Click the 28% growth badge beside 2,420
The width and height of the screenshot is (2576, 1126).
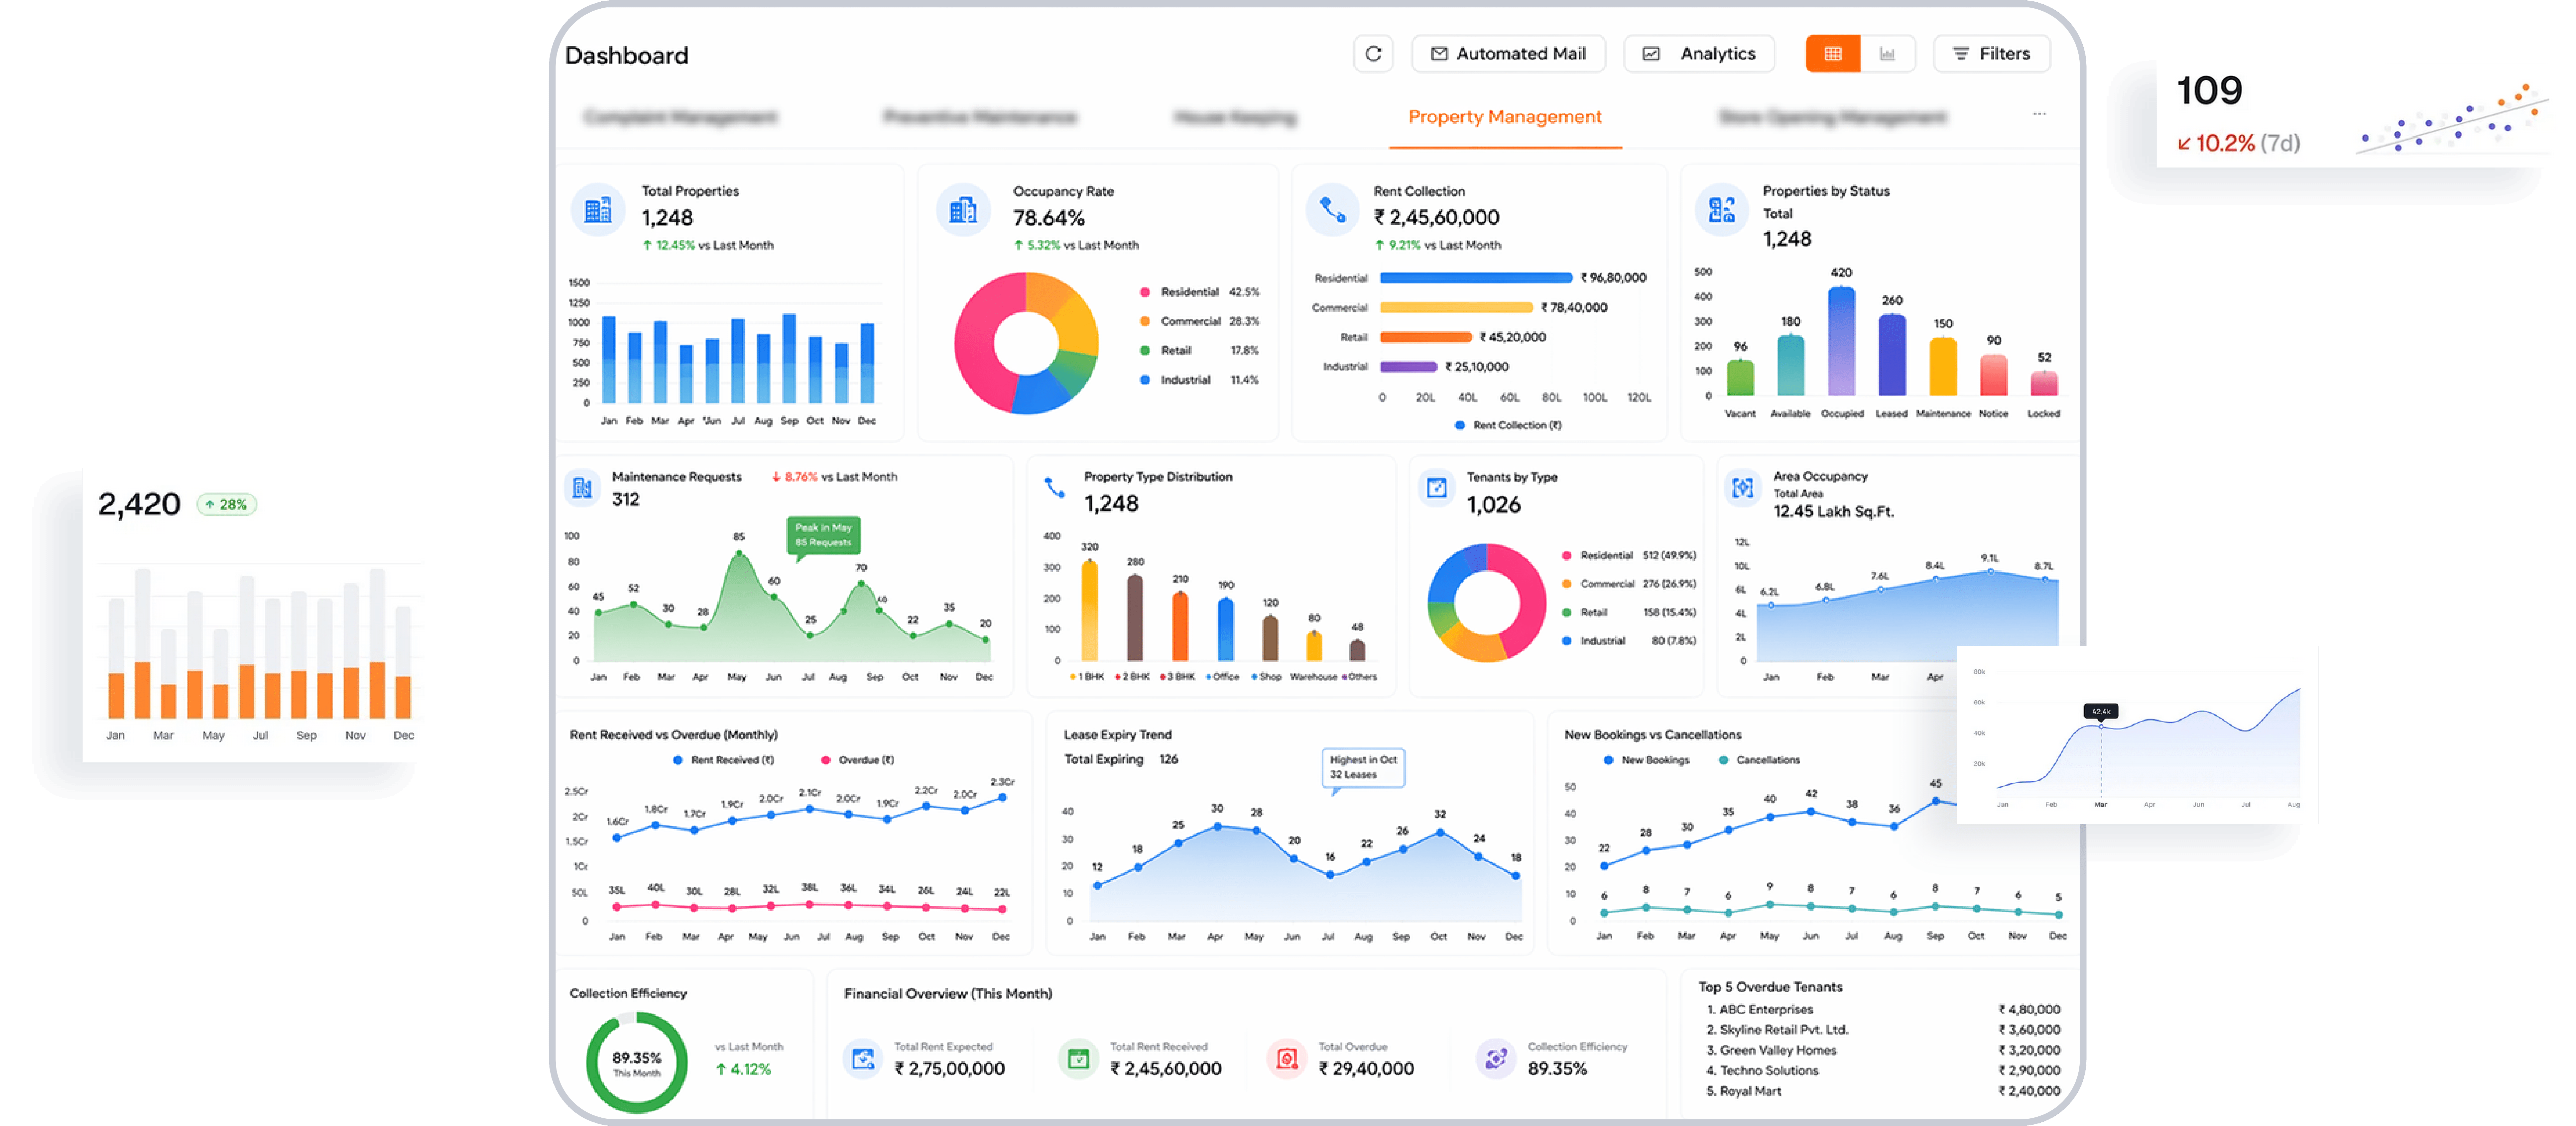click(x=227, y=505)
